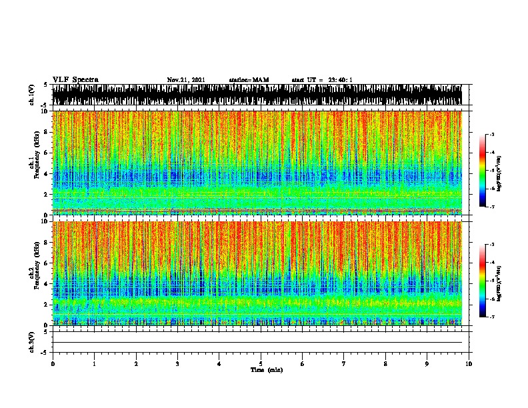Click the time axis tick label "9"
The width and height of the screenshot is (528, 408).
point(427,364)
